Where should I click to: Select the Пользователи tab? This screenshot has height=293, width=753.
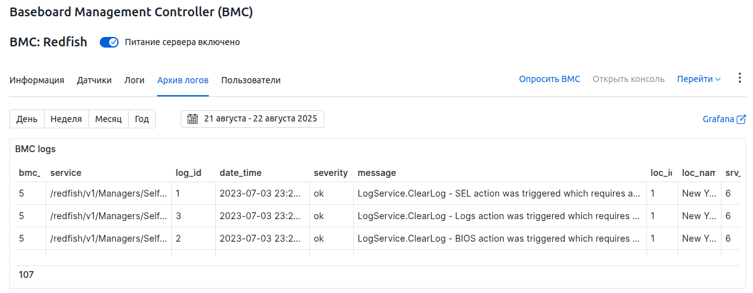coord(251,80)
